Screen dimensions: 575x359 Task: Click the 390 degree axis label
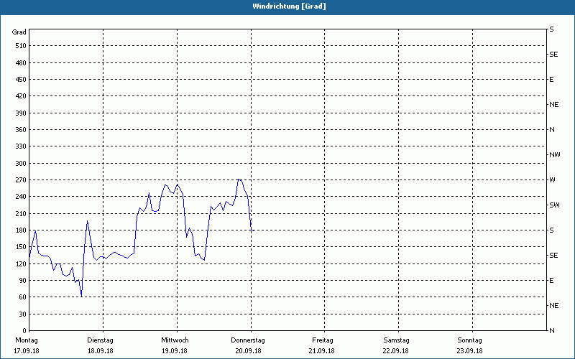pos(21,113)
